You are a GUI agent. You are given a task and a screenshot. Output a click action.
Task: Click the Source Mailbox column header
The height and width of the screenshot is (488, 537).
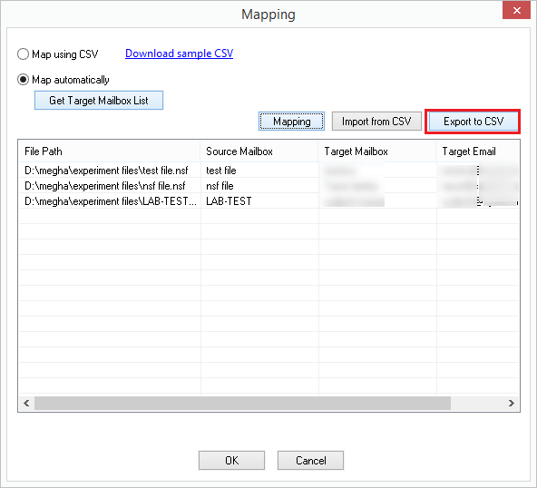(x=259, y=151)
